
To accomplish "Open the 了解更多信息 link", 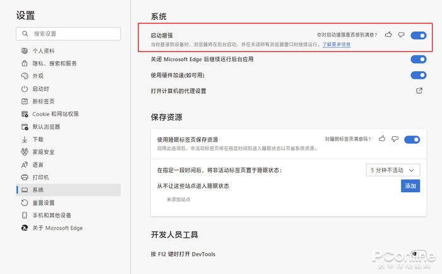I will pyautogui.click(x=337, y=45).
